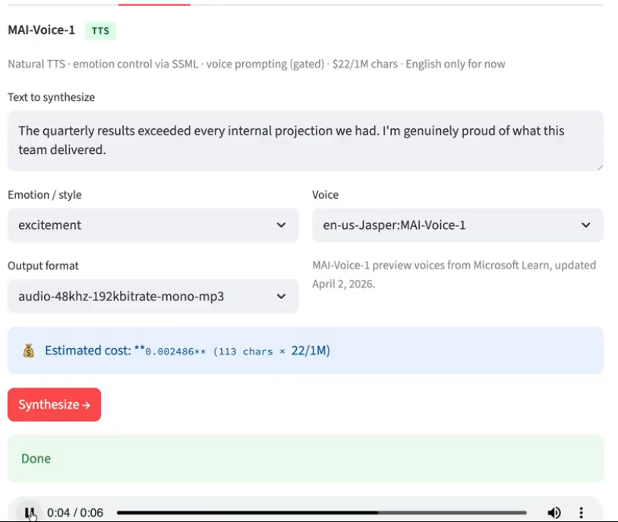Click inside the Text to synthesize field
Viewport: 618px width, 522px height.
pyautogui.click(x=304, y=140)
